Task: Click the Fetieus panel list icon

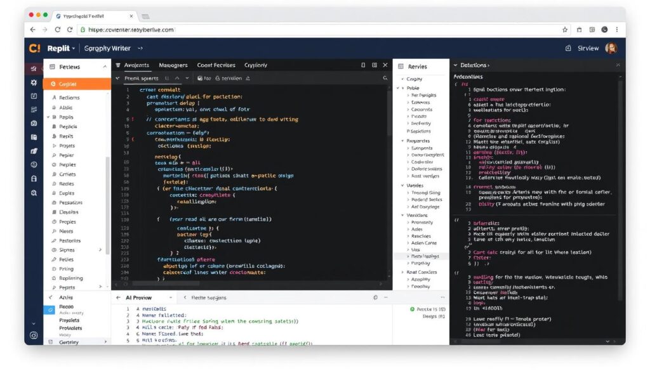Action: (x=52, y=67)
